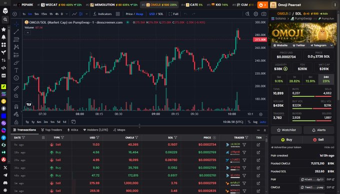Viewport: 340px width, 194px height.
Task: Click the 273.00K price label on axis
Action: click(260, 39)
